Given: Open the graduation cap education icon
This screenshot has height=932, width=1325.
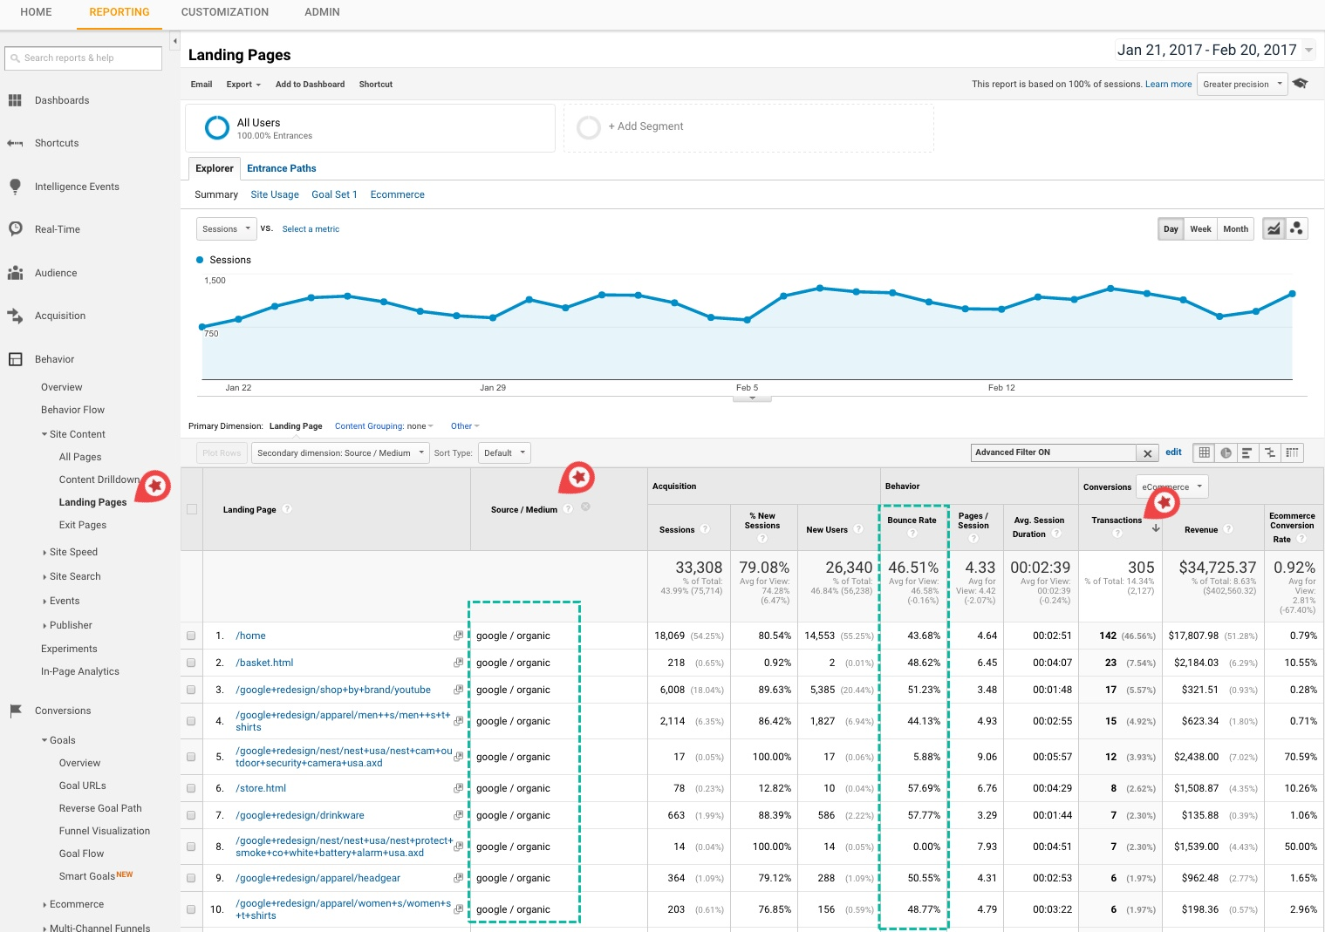Looking at the screenshot, I should click(1301, 84).
